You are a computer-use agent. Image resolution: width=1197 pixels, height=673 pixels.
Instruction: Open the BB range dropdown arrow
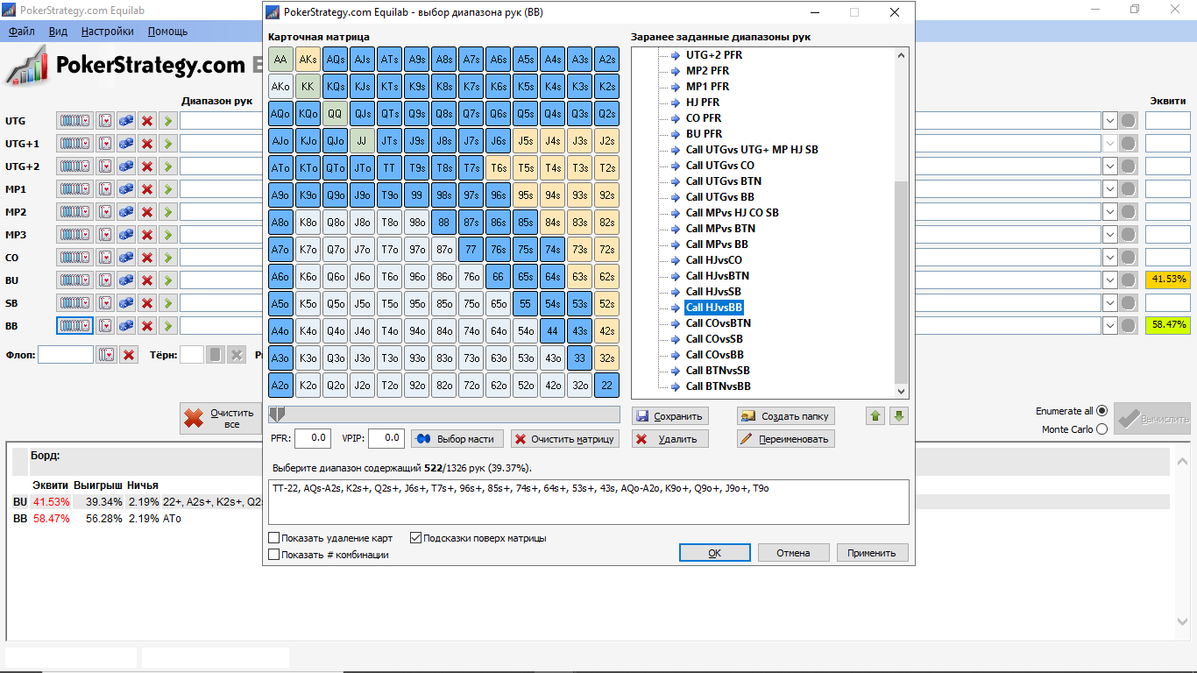pyautogui.click(x=1110, y=326)
